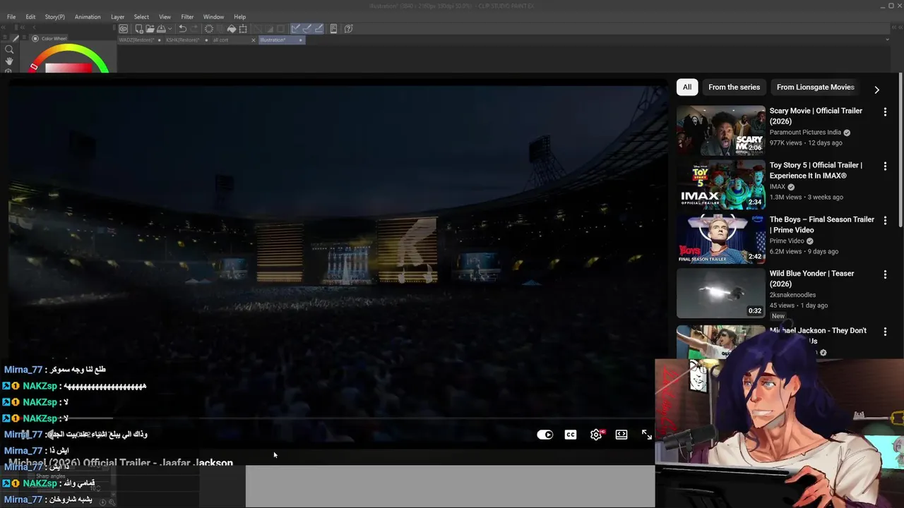The image size is (904, 508).
Task: Open the View menu
Action: click(165, 17)
